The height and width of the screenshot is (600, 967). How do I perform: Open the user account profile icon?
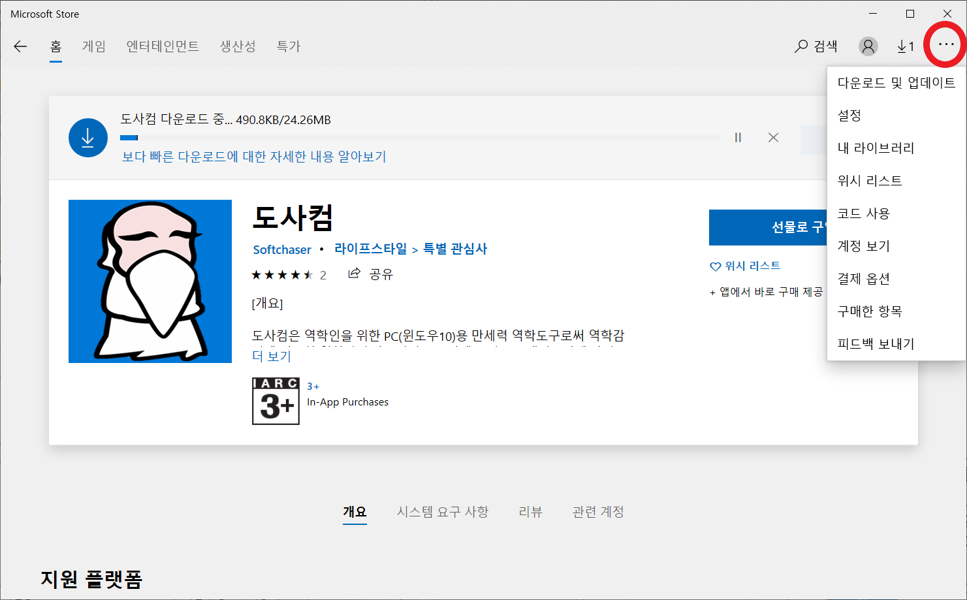coord(868,46)
